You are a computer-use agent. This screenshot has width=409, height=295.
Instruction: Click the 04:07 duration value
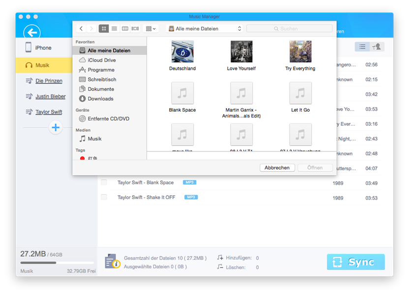(x=372, y=168)
